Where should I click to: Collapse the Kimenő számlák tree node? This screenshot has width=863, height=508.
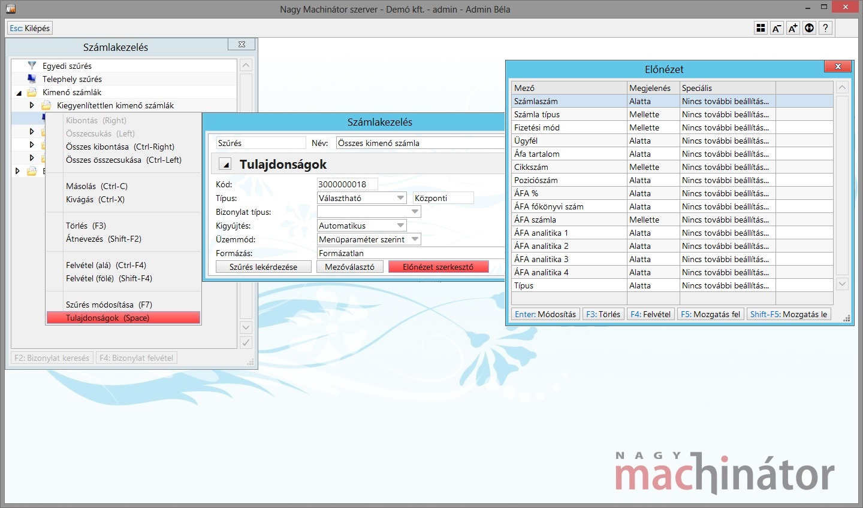(x=19, y=93)
